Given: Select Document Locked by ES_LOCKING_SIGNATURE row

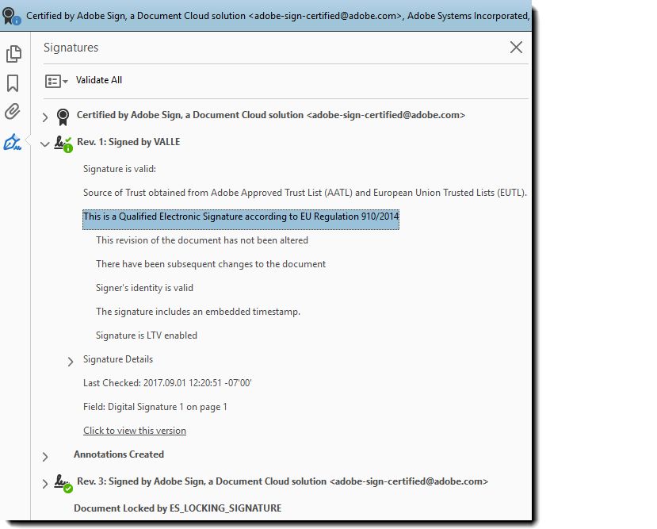Looking at the screenshot, I should point(178,508).
